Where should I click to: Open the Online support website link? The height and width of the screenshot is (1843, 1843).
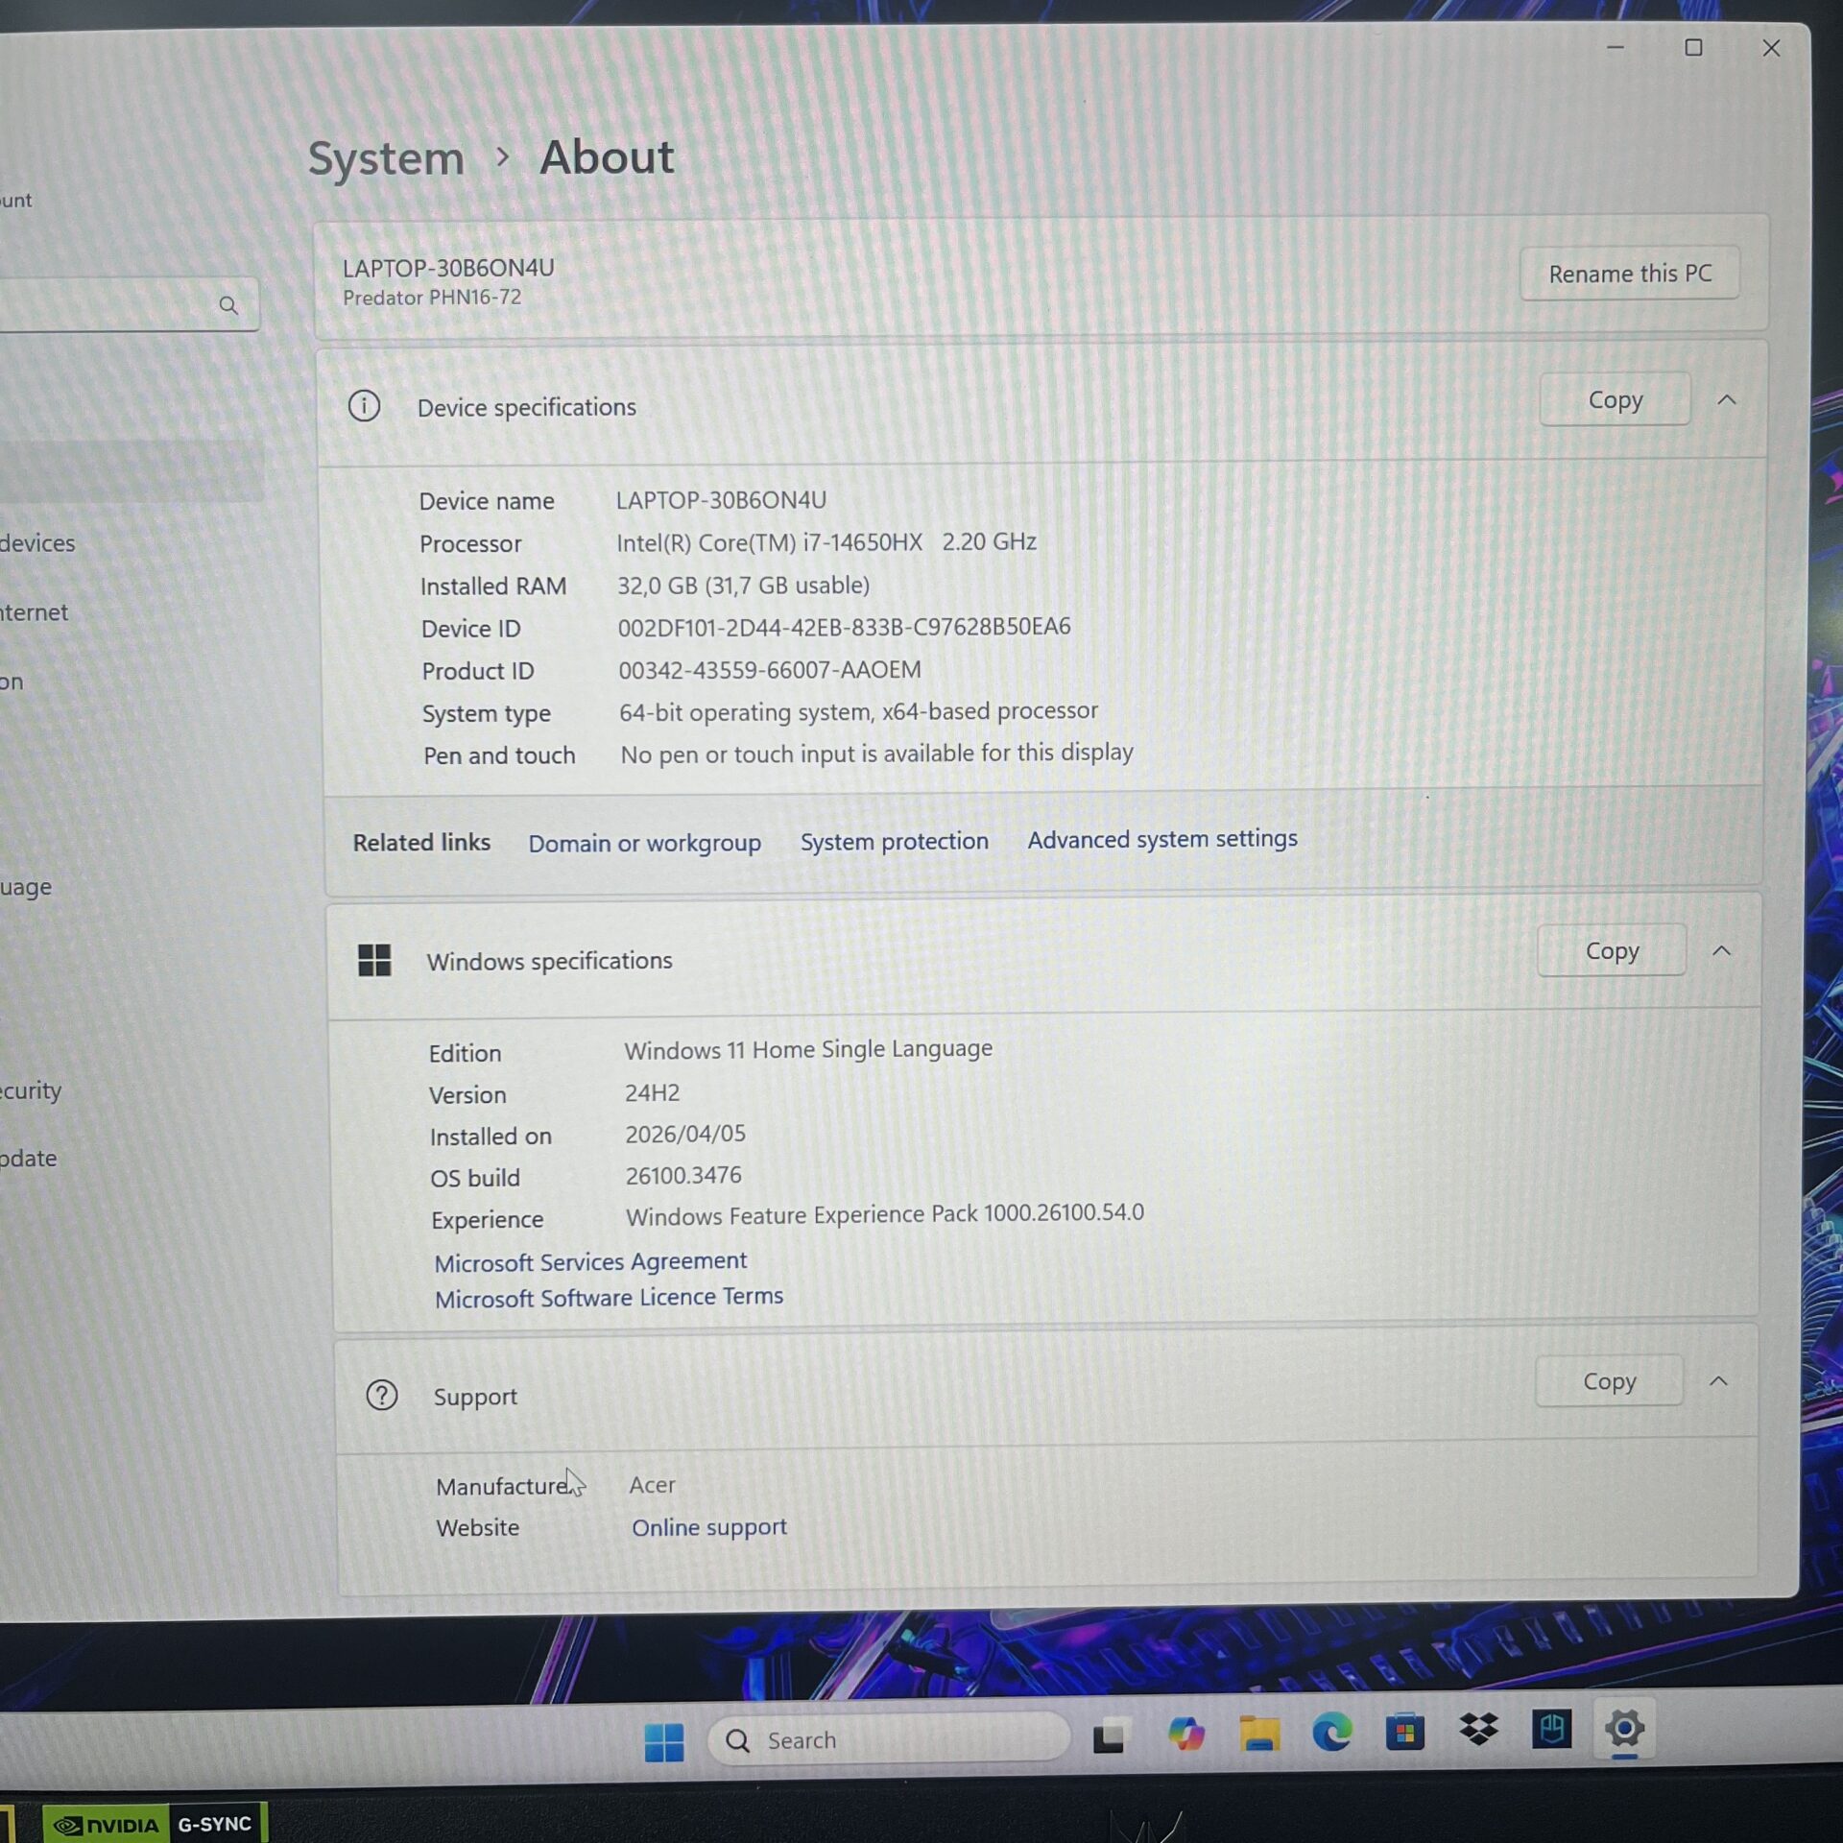point(709,1526)
